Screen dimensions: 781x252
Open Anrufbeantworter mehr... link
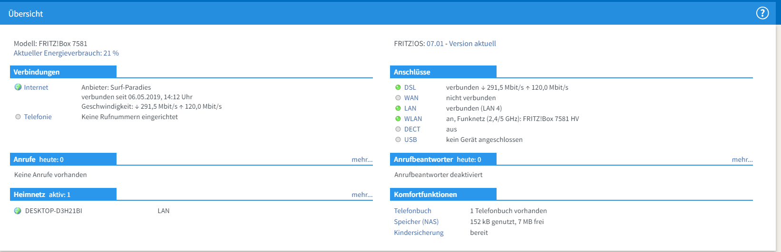pyautogui.click(x=742, y=159)
